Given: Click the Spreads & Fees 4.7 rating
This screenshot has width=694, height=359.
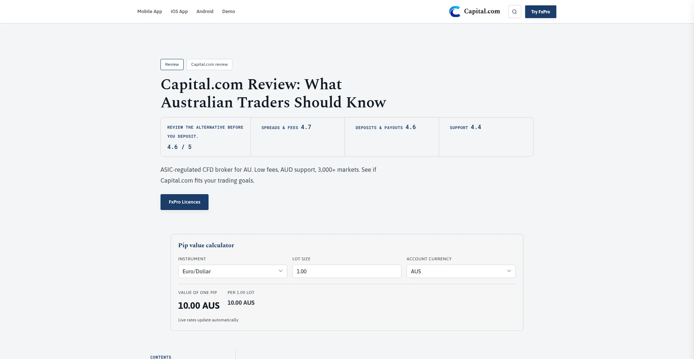Looking at the screenshot, I should (286, 127).
